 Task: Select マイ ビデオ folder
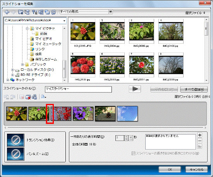point(43,39)
